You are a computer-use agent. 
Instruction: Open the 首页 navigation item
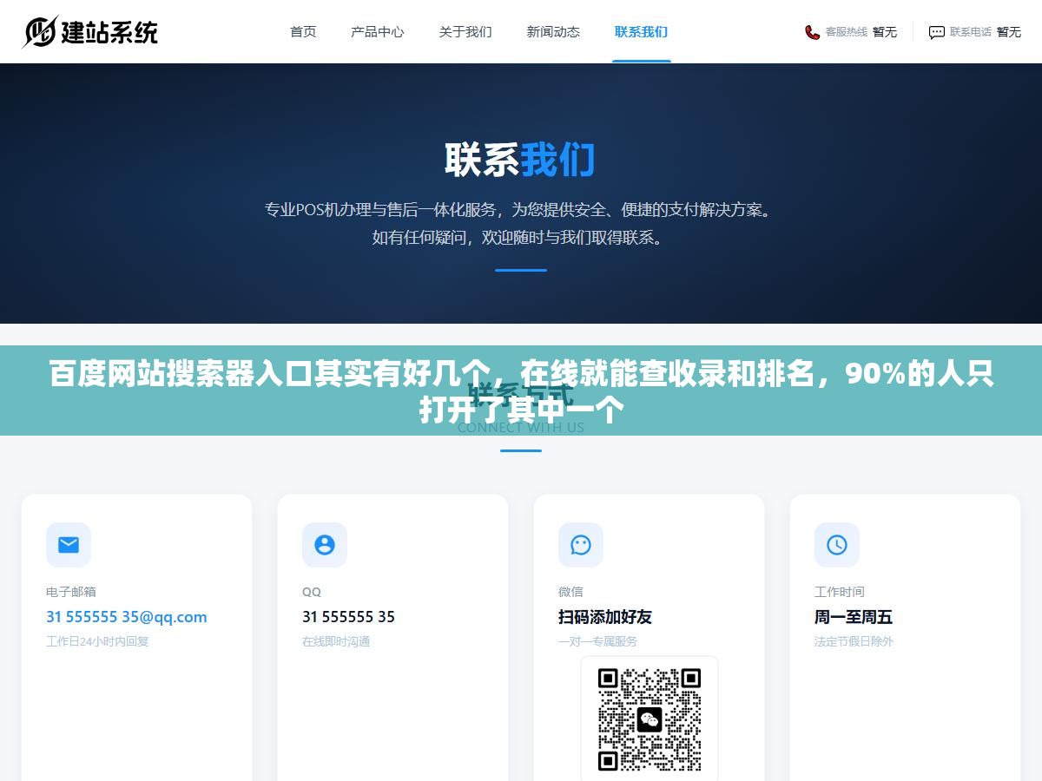(303, 32)
